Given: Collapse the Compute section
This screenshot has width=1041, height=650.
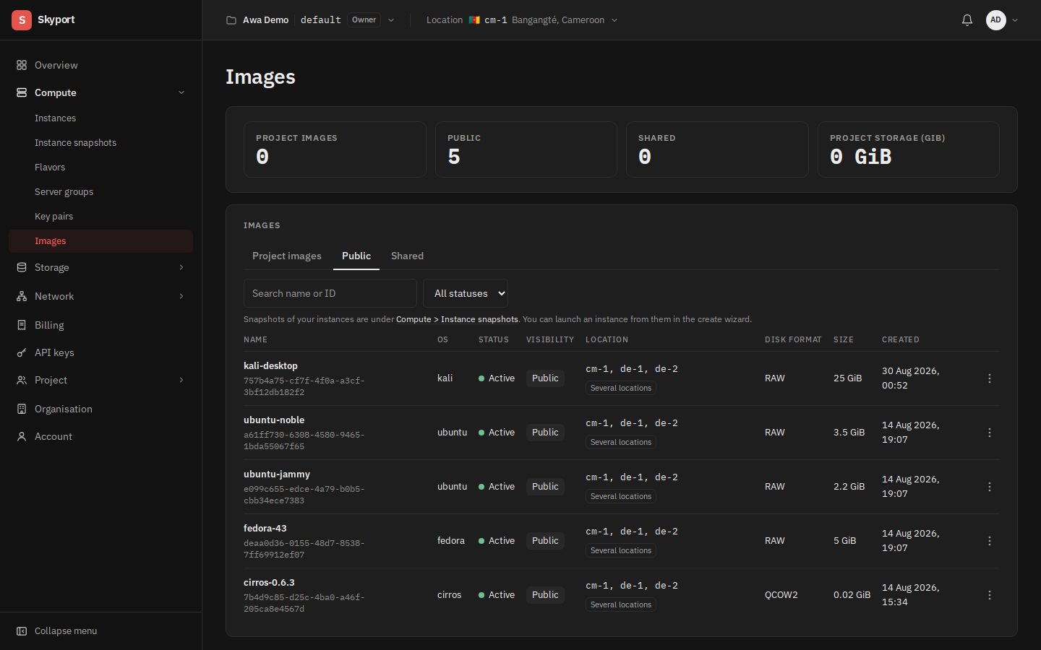Looking at the screenshot, I should [x=100, y=92].
